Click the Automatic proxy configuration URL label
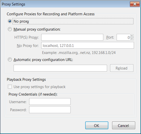This screenshot has width=141, height=134. [x=43, y=60]
